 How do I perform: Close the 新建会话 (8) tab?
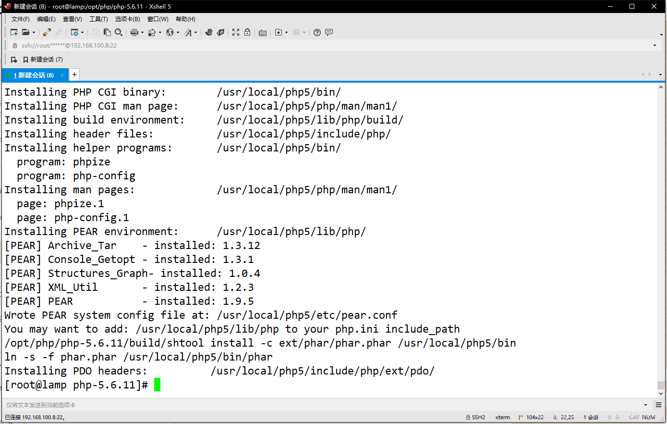(62, 75)
